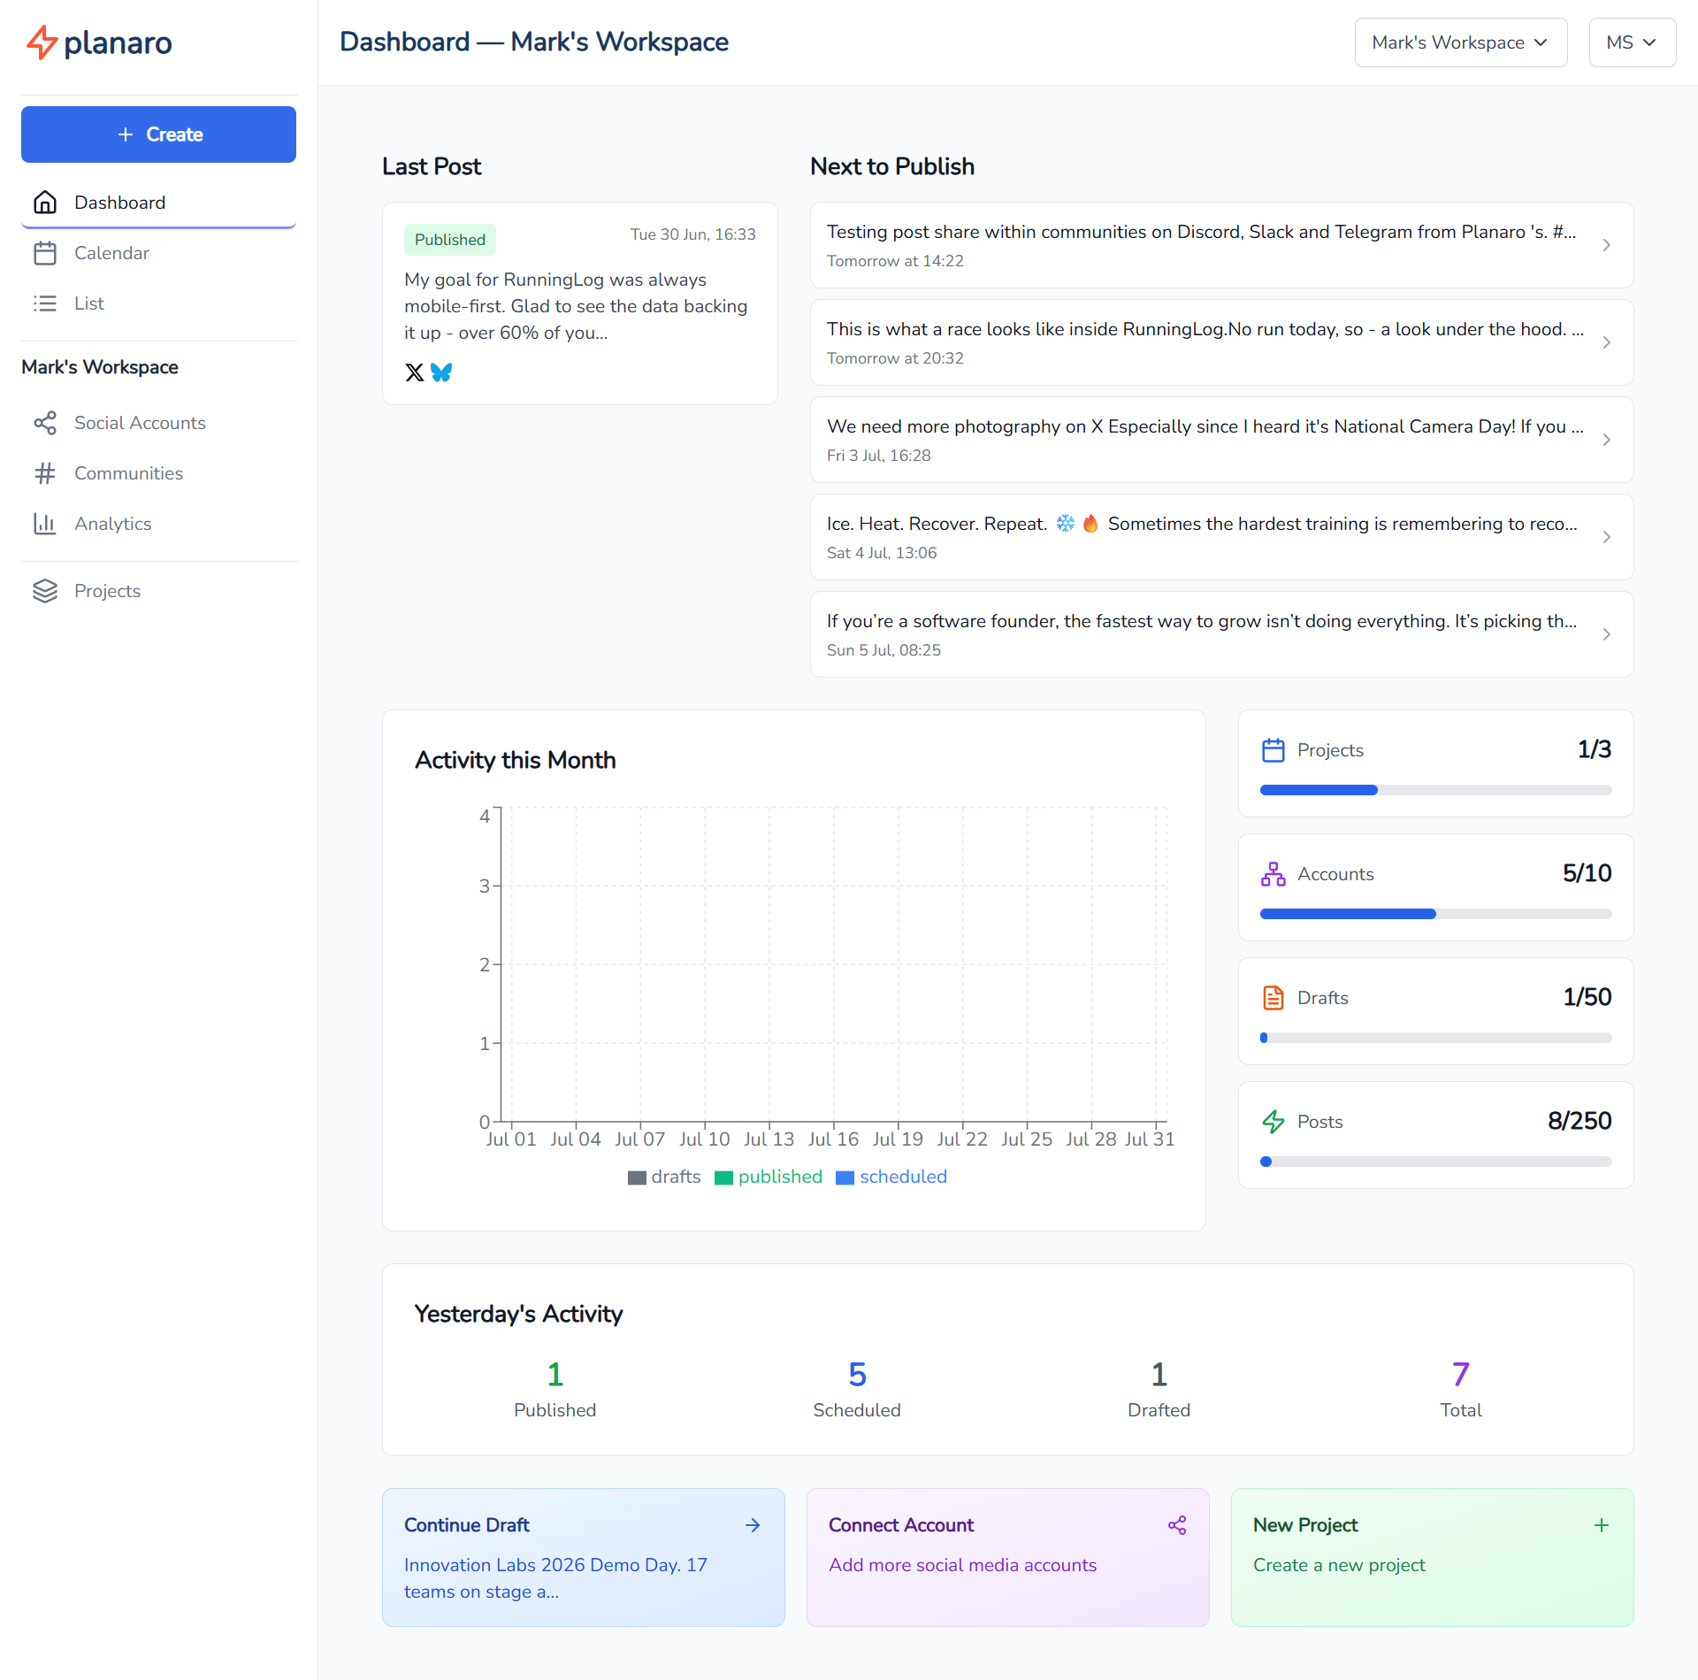The height and width of the screenshot is (1680, 1698).
Task: Click the Accounts 5/10 progress bar
Action: coord(1436,914)
